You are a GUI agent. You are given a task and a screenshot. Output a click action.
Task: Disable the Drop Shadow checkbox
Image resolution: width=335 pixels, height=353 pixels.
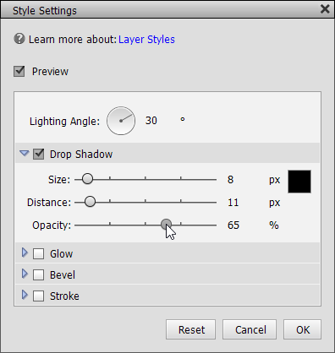pyautogui.click(x=39, y=154)
